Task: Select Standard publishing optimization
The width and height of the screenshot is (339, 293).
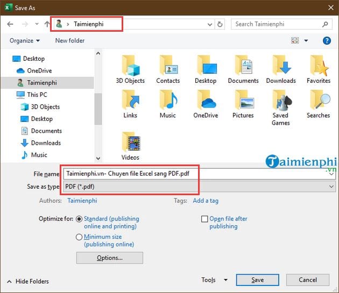Action: click(79, 219)
